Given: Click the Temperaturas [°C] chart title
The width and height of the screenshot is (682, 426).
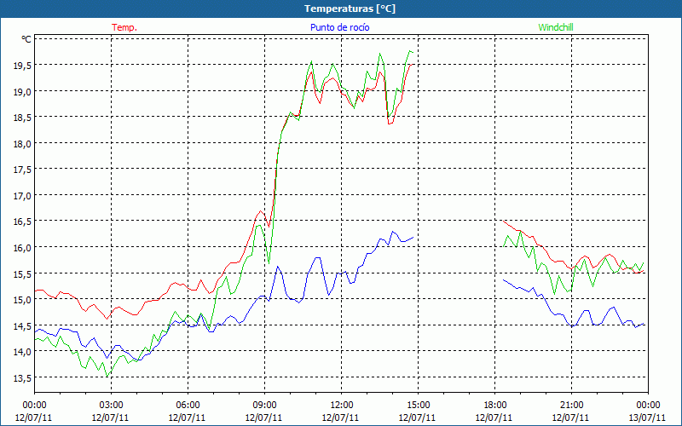Looking at the screenshot, I should click(350, 9).
